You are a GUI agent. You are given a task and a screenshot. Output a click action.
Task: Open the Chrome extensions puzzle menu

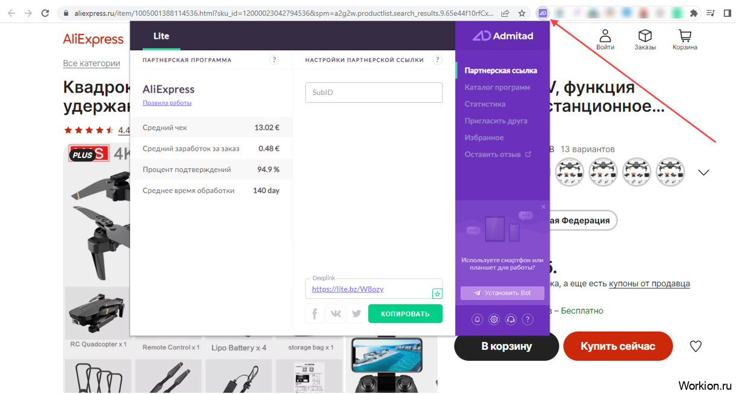694,13
